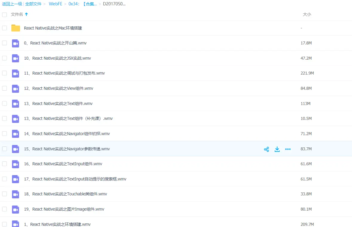
Task: Open file name 17、TextInput自动提示的搜索框.wmv
Action: [75, 179]
